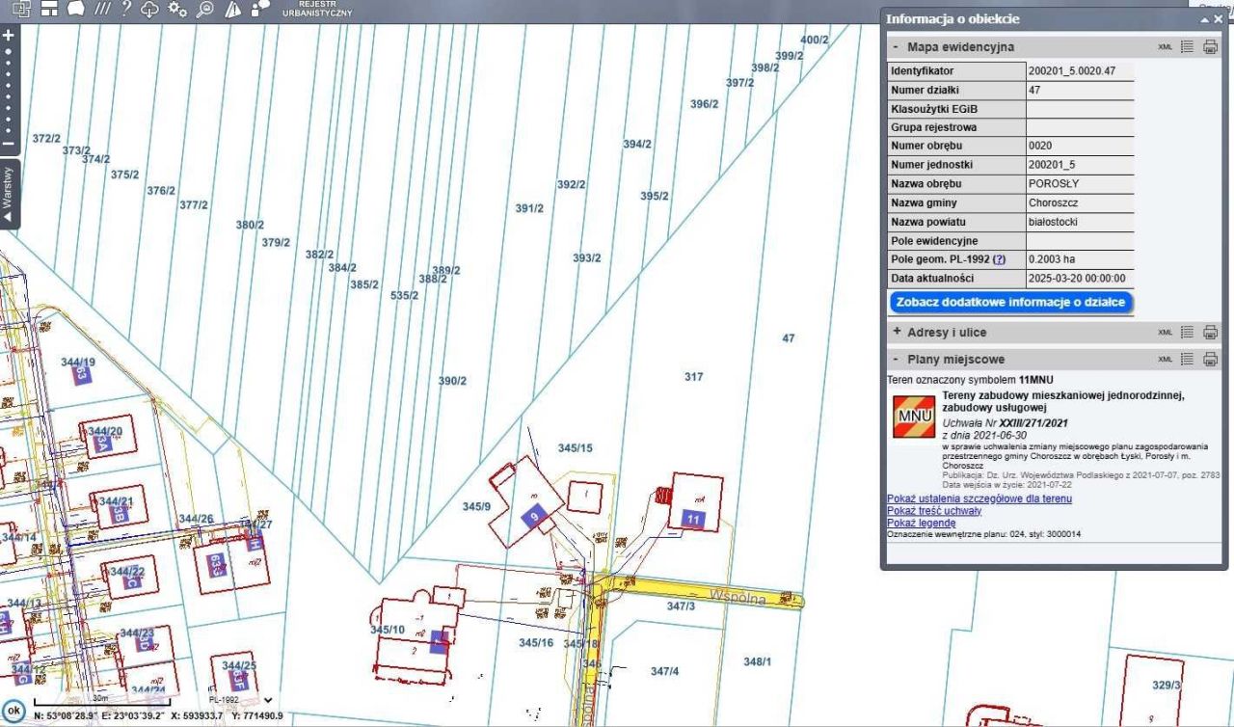The width and height of the screenshot is (1234, 727).
Task: Print the Mapa ewidencyjna section
Action: (1210, 46)
